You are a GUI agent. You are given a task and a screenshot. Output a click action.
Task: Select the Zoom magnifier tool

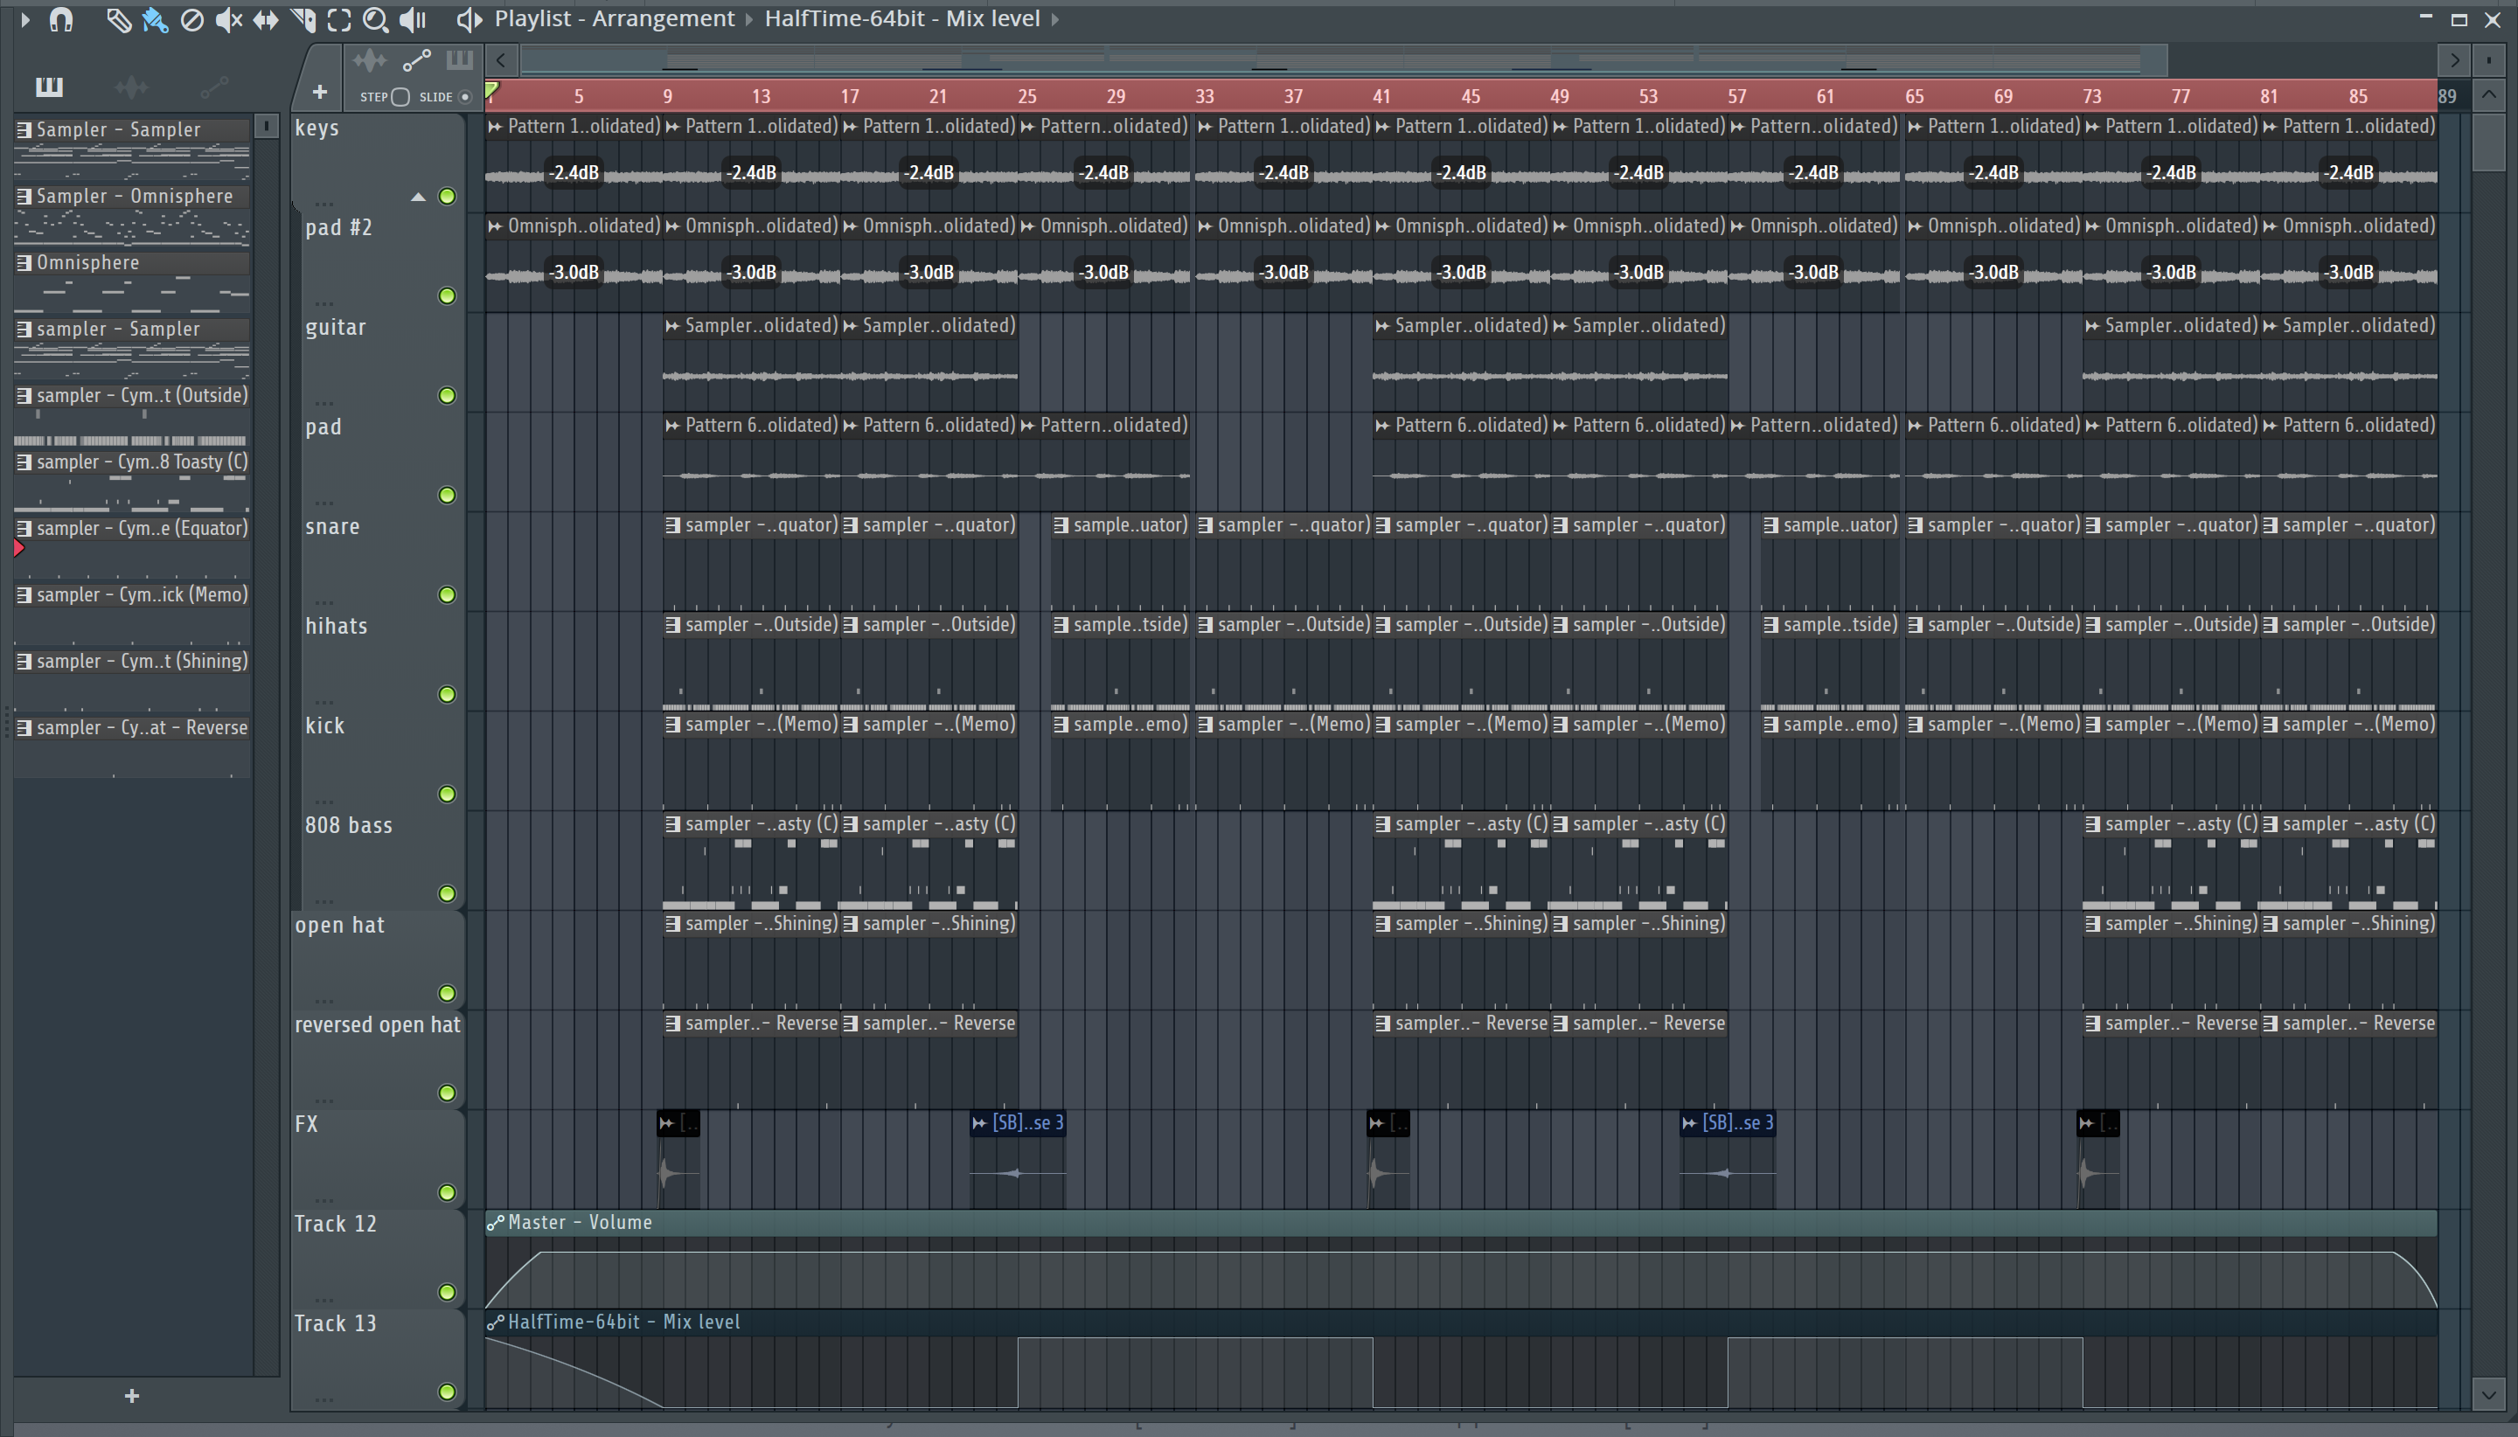tap(375, 20)
